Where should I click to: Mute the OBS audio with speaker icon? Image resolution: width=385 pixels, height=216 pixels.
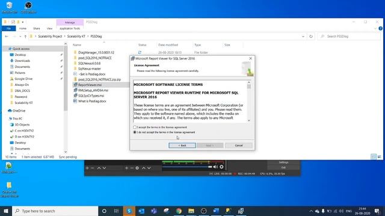coord(215,167)
